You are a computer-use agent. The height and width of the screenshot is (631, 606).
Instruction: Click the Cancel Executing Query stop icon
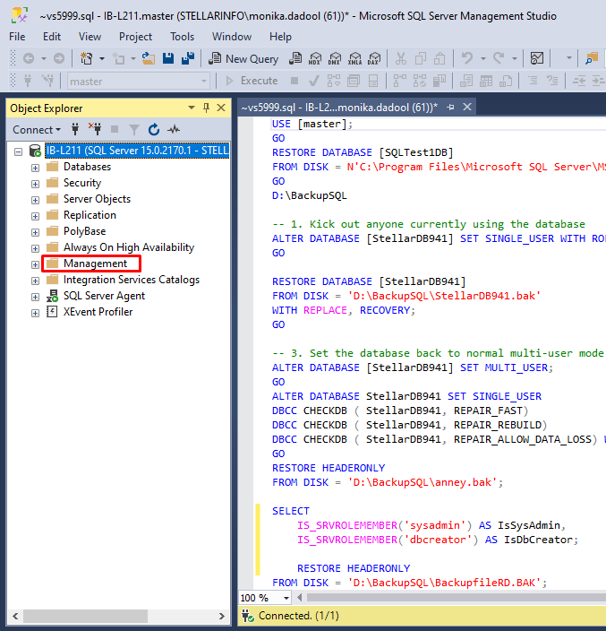pos(294,81)
